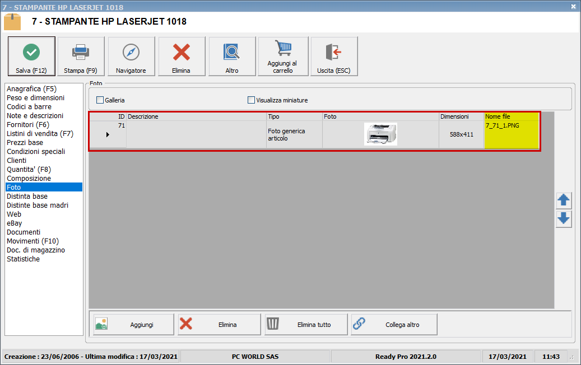
Task: Toggle the Visualizza miniature checkbox
Action: point(251,100)
